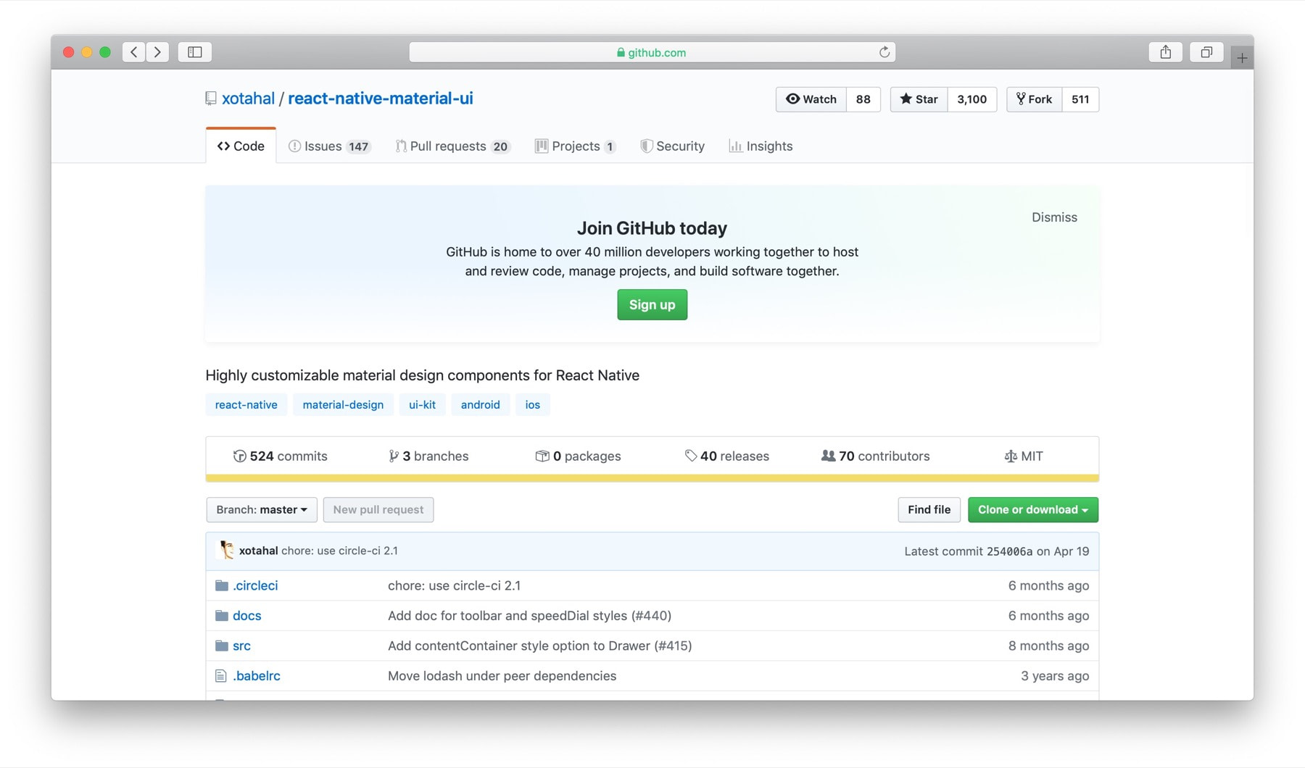Click the .circleci folder icon
Image resolution: width=1305 pixels, height=768 pixels.
(222, 585)
